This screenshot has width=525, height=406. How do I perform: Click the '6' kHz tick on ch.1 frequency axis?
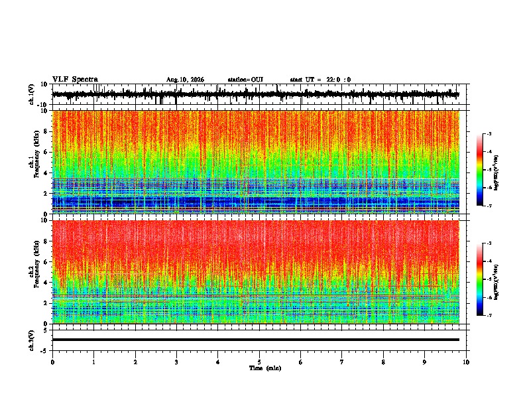coord(46,152)
